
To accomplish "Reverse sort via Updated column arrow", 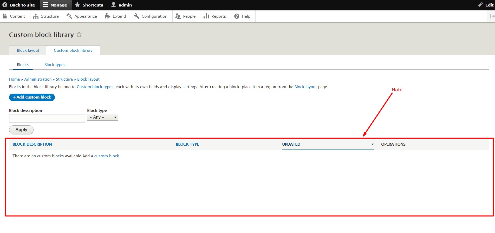I will [x=372, y=144].
